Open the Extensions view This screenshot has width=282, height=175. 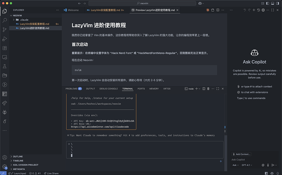tap(4, 48)
